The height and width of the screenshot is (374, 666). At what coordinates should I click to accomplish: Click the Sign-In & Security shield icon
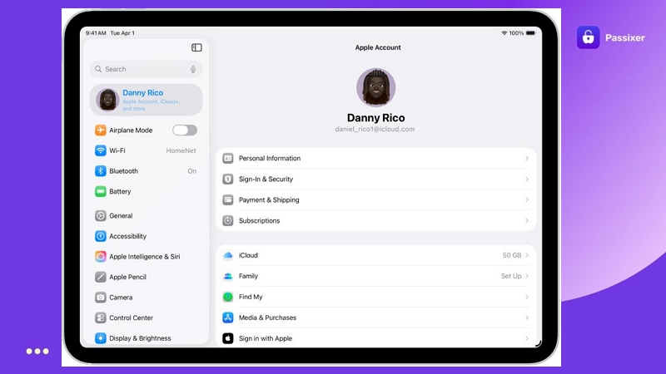coord(227,179)
